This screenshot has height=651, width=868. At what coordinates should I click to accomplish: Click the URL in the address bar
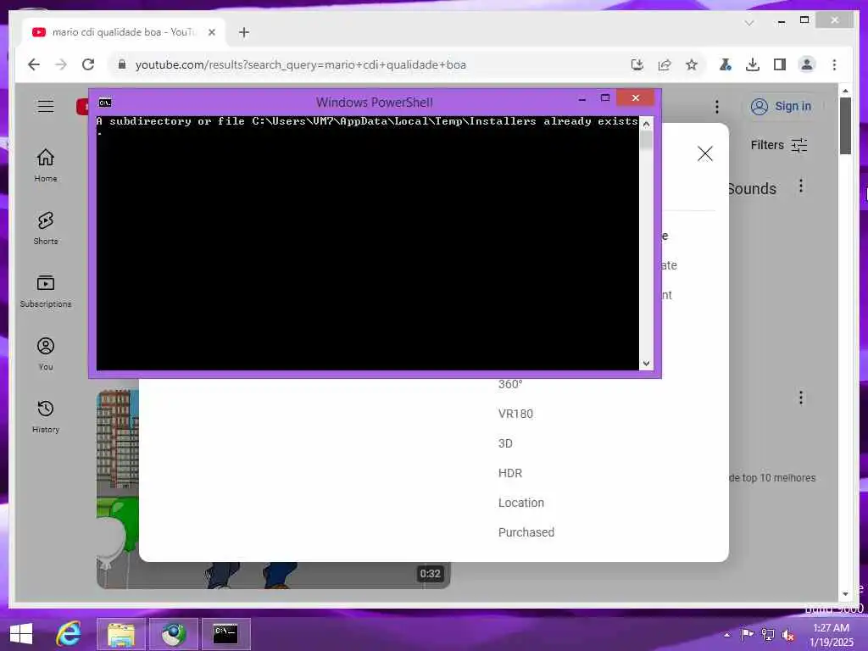[x=301, y=64]
